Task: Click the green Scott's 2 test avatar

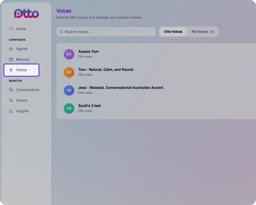Action: pos(69,109)
